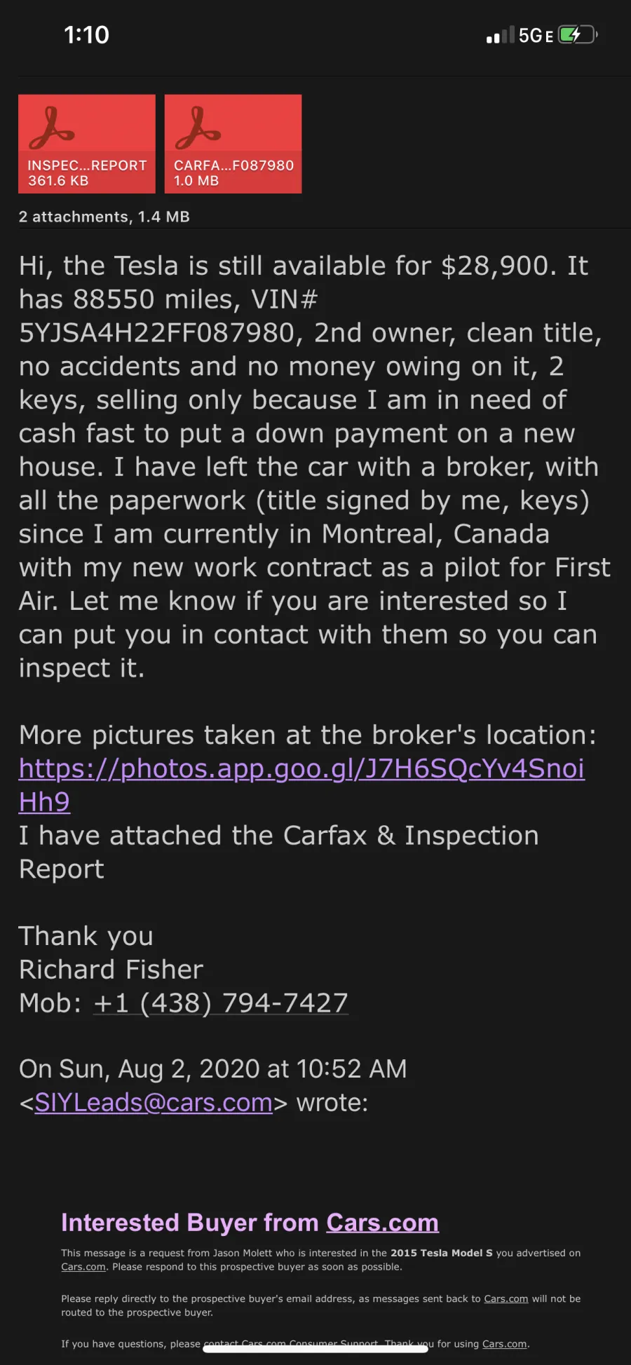Open Cars.com link after 'Thank you for using'
This screenshot has width=631, height=1365.
click(504, 1344)
